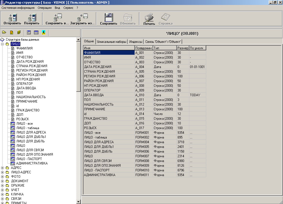Screen dimensions: 283x204
Task: Open the Операции menu
Action: (x=44, y=8)
